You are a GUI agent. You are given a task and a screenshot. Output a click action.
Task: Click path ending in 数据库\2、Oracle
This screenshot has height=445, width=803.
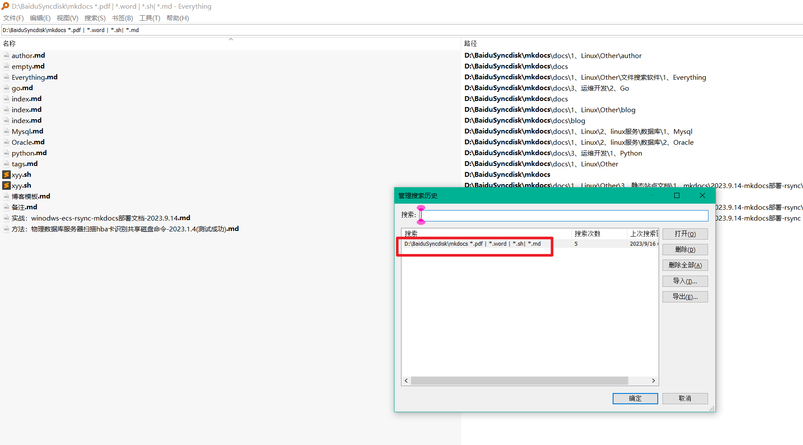coord(579,142)
